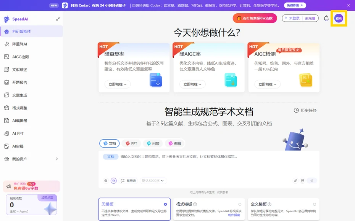Screen dimensions: 355x221
Task: Open 常用语 common phrases
Action: coord(128,181)
